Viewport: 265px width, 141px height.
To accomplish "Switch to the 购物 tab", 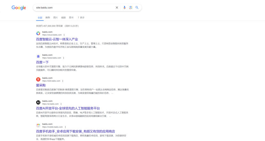I will tap(48, 18).
